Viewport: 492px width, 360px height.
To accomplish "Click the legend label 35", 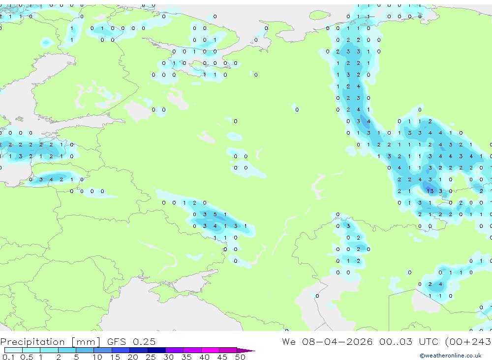I will click(x=186, y=357).
